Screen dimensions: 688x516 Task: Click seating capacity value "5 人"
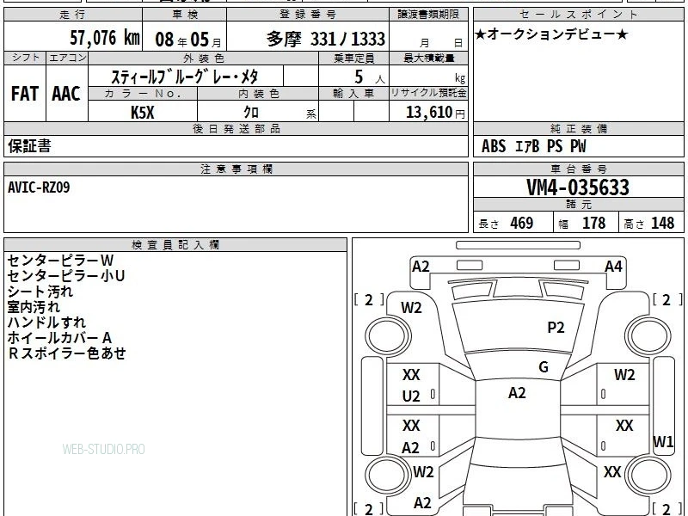[370, 77]
